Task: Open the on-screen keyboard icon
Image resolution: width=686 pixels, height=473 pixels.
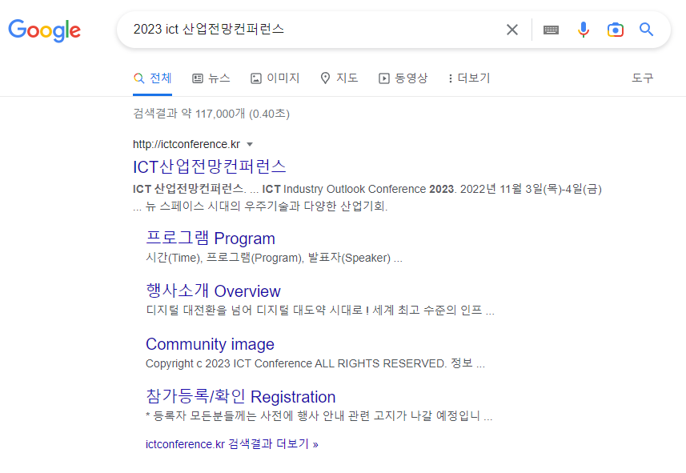Action: [551, 29]
